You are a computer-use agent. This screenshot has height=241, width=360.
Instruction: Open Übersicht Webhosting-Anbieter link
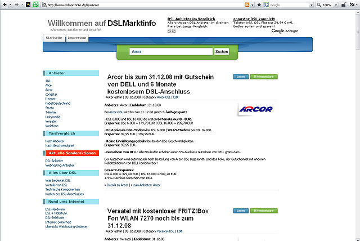pos(66,227)
